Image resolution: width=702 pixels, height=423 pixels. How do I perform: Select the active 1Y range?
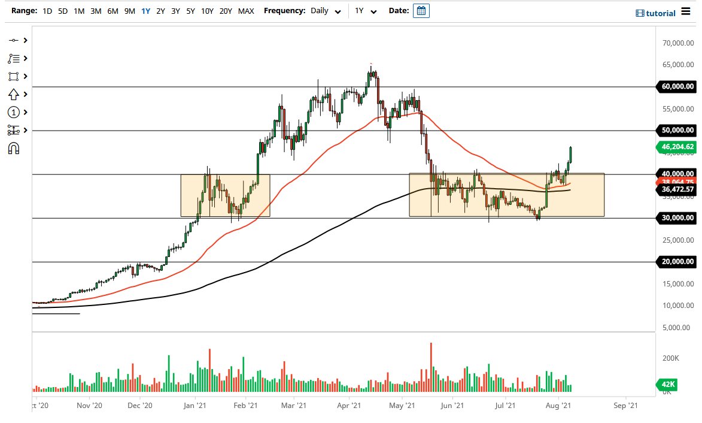coord(146,11)
